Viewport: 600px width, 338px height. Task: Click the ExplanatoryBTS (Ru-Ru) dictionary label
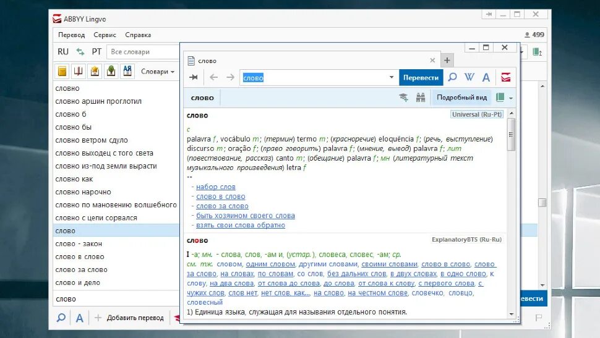click(x=466, y=239)
